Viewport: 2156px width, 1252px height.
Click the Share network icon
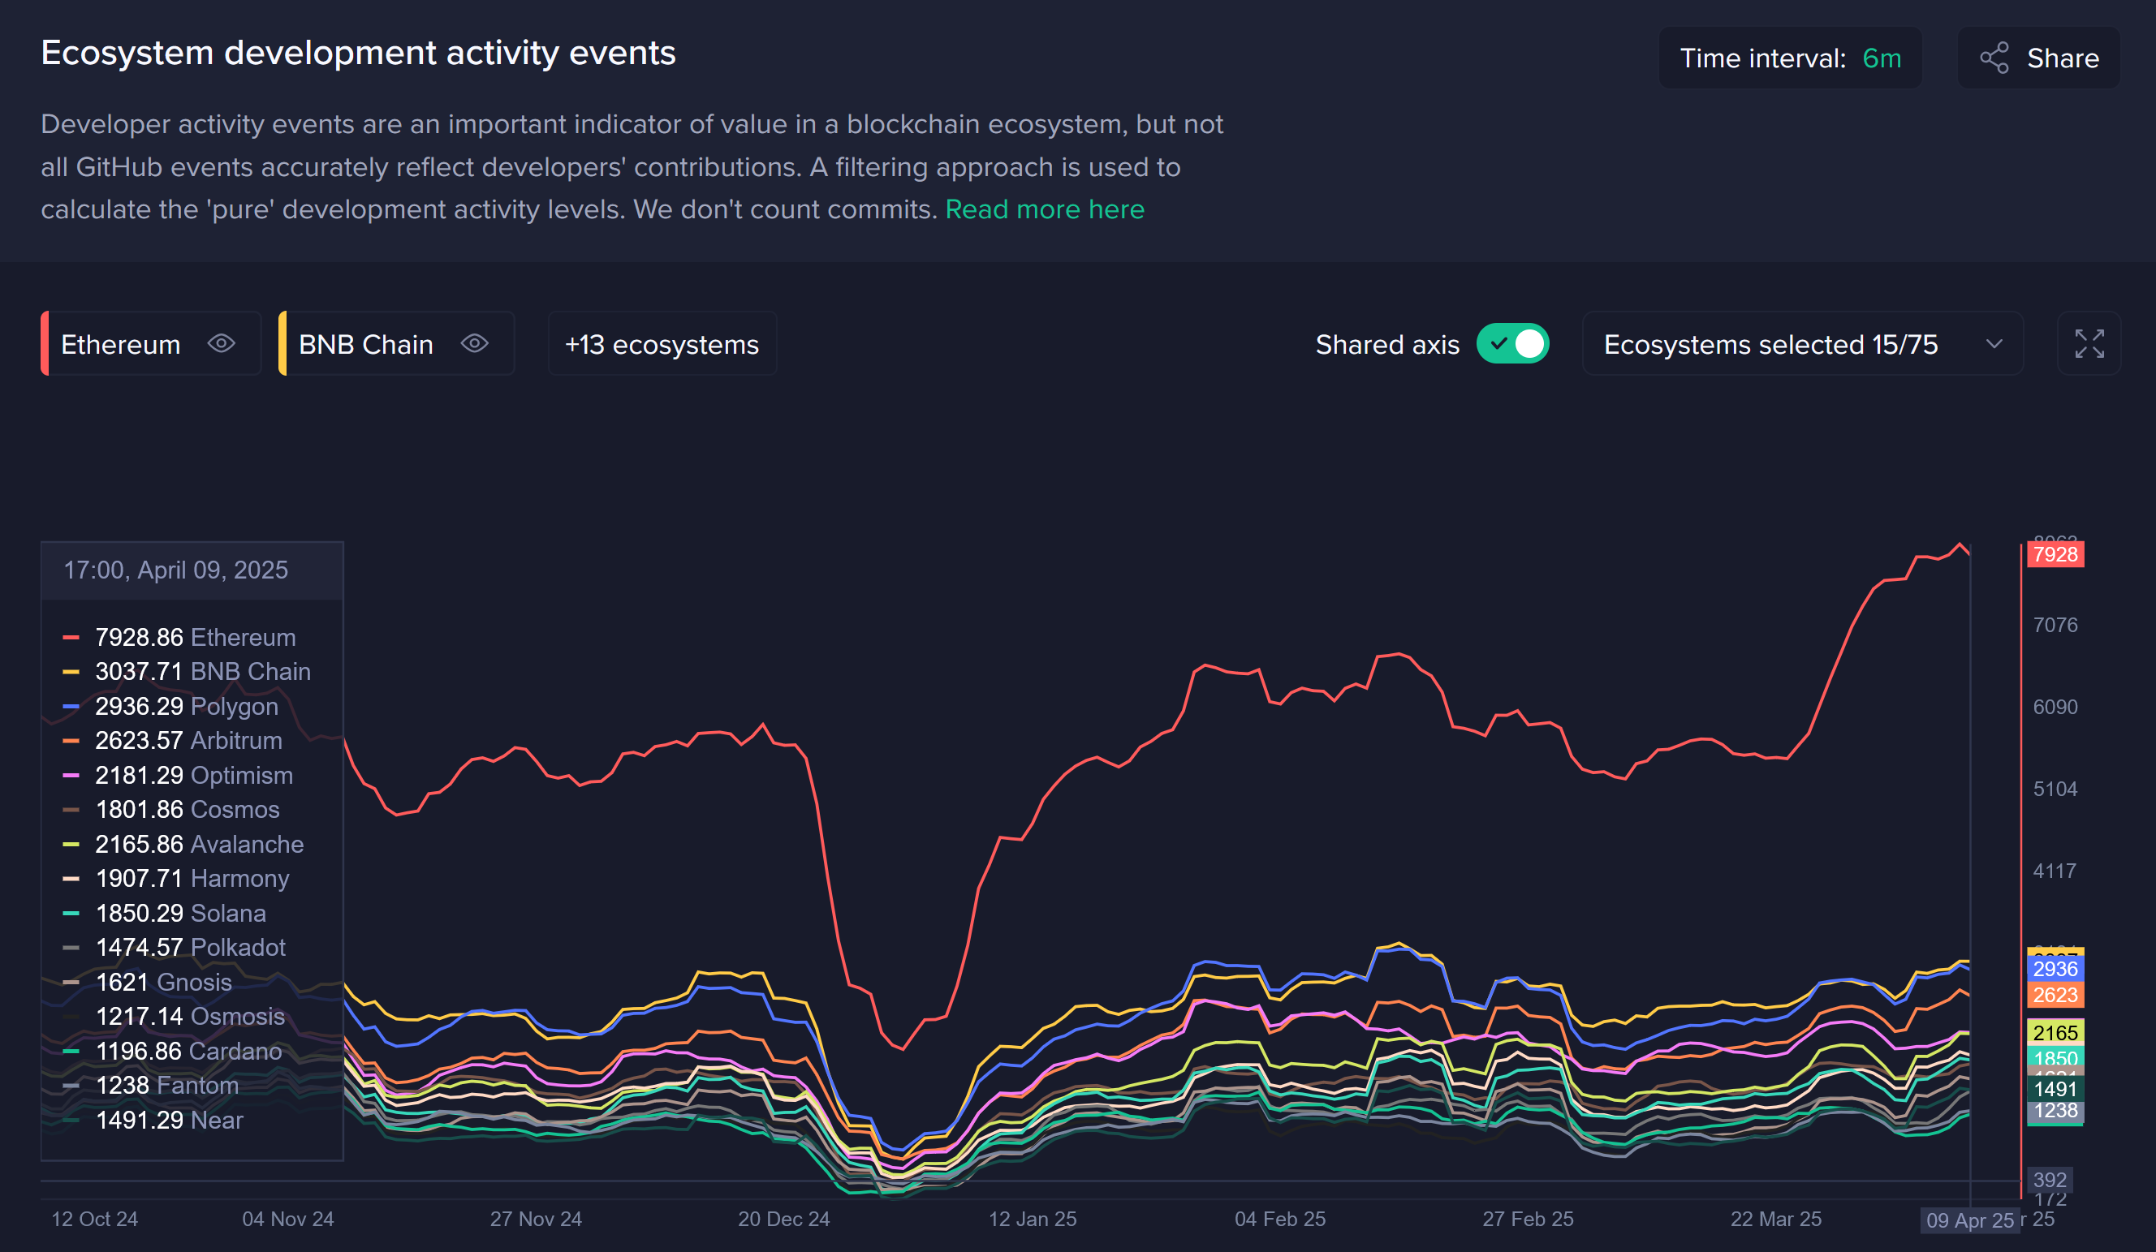(1994, 58)
